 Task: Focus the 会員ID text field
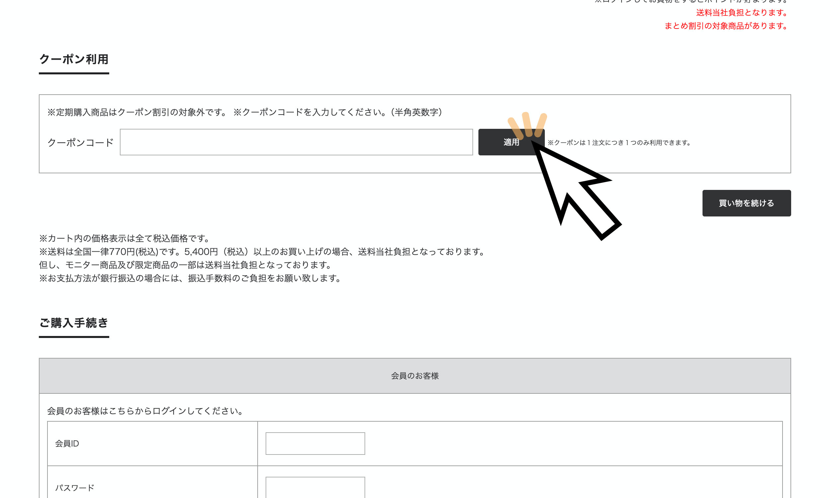coord(315,443)
